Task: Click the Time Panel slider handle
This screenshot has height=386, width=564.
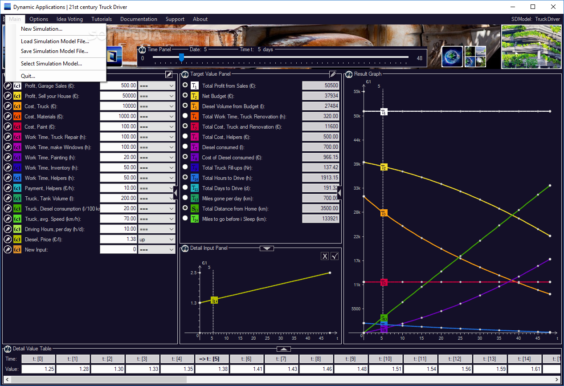Action: [x=181, y=57]
